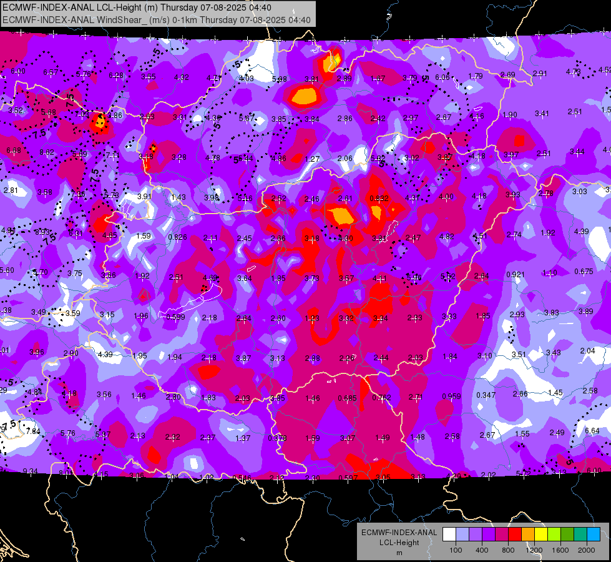611x562 pixels.
Task: Click the wind shear value 1.79
Action: [476, 76]
